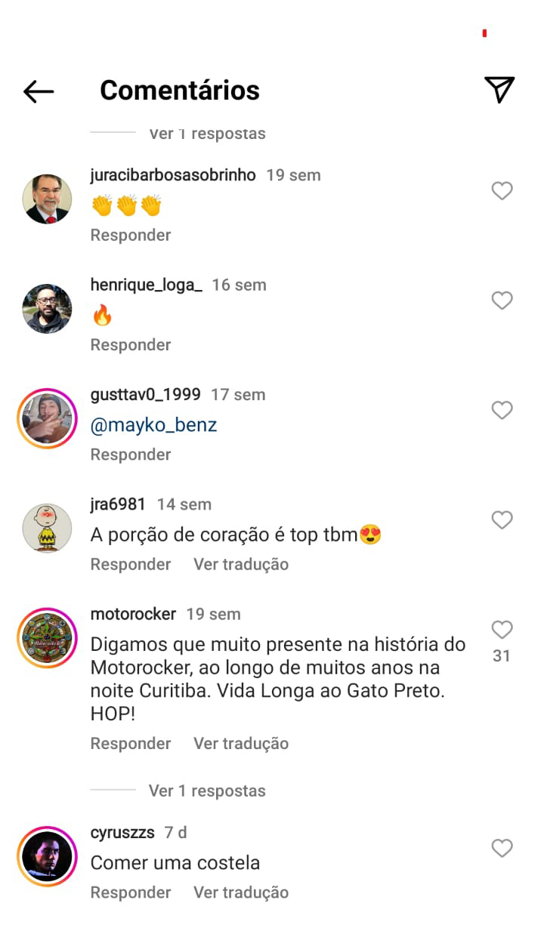Open juracibarbosasobrinho's profile picture
The height and width of the screenshot is (925, 544).
tap(48, 199)
